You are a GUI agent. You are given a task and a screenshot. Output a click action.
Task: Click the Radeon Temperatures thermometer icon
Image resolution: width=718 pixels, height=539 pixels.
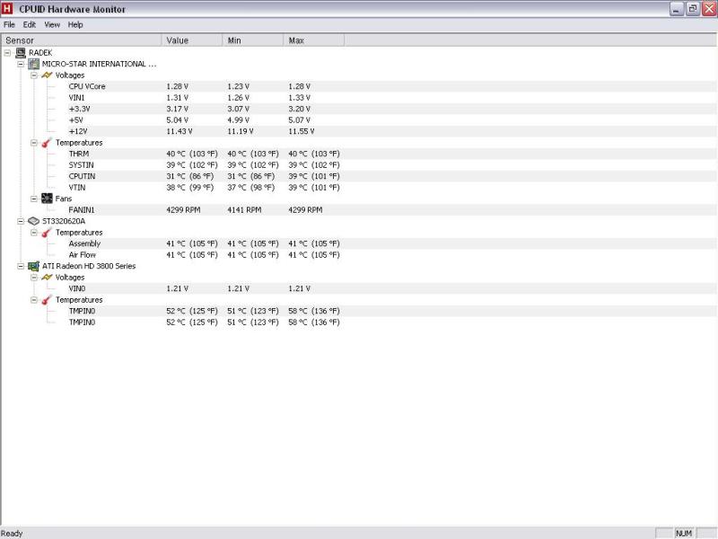[x=47, y=300]
